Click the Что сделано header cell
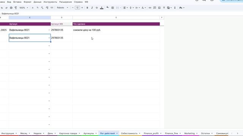The height and width of the screenshot is (136, 243). pos(116,24)
